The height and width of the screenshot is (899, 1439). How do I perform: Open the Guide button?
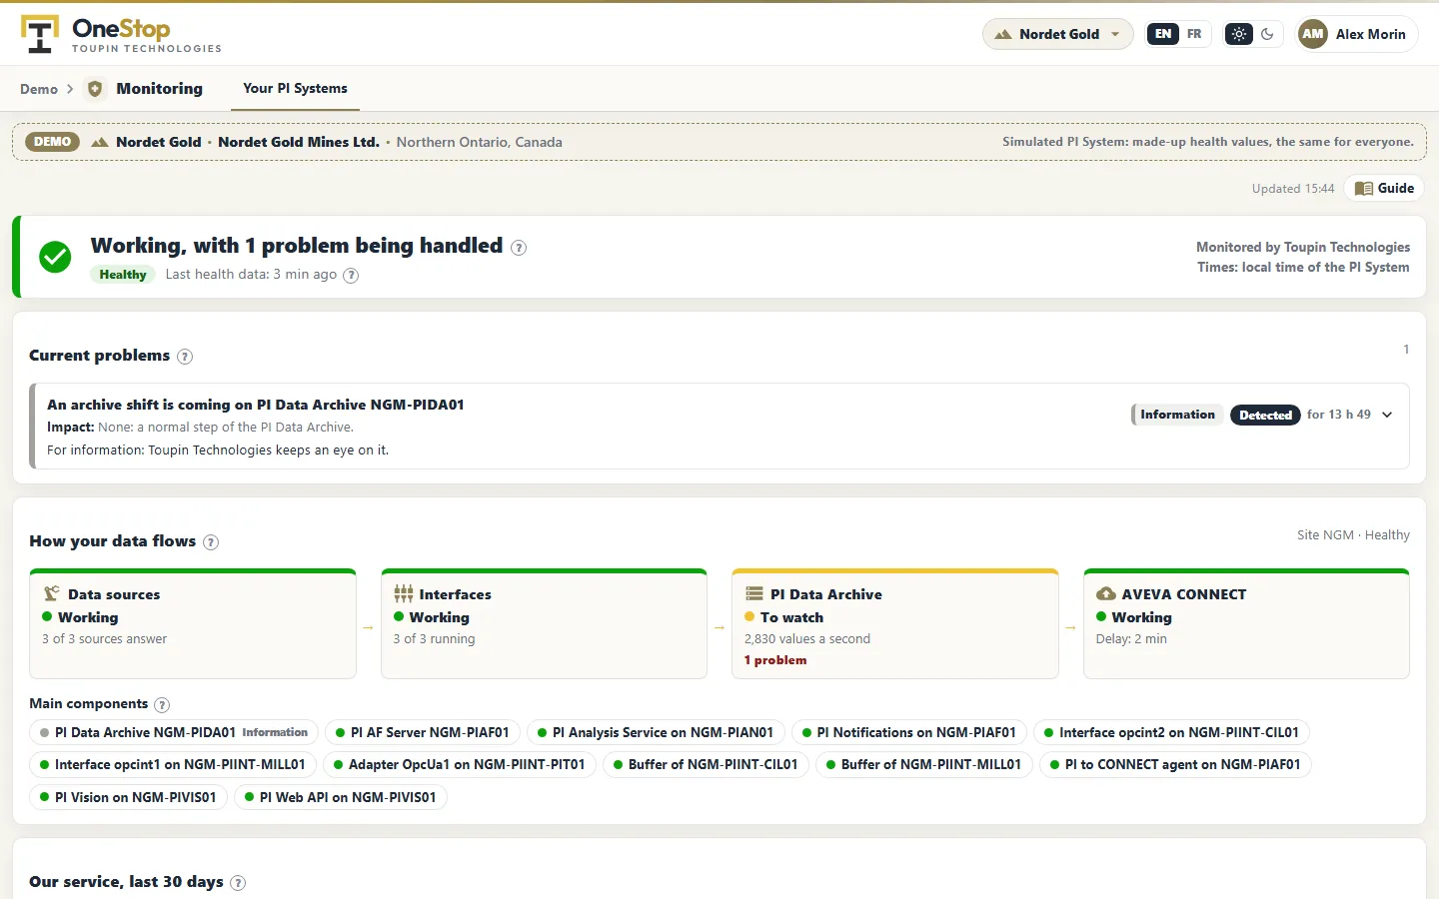click(1384, 188)
